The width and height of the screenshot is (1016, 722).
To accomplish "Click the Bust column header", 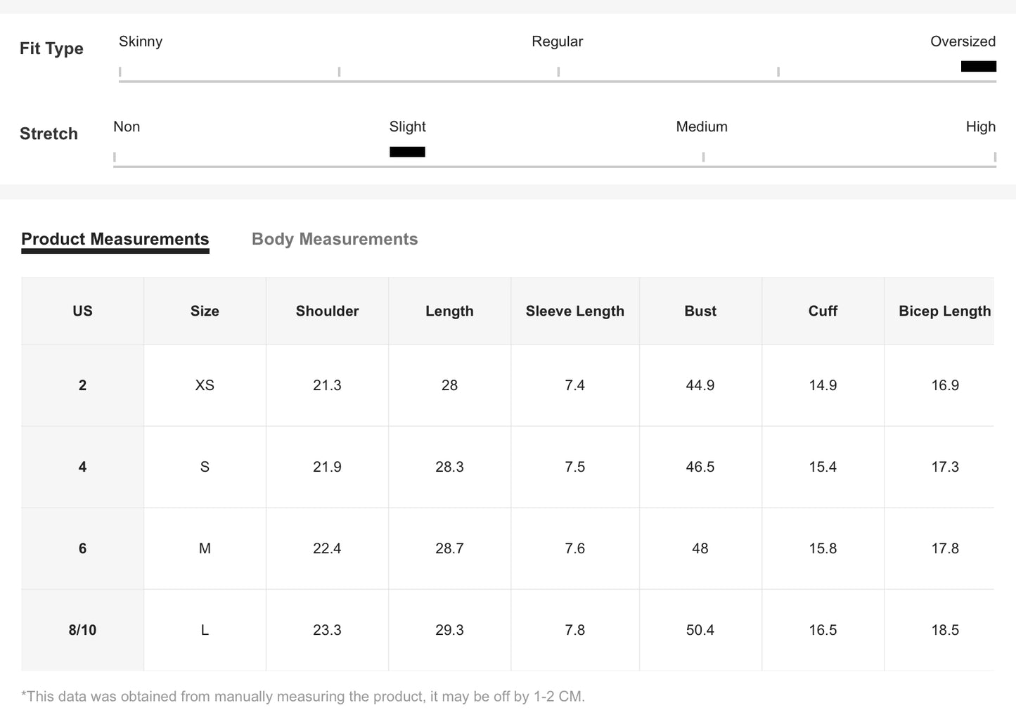I will [700, 311].
